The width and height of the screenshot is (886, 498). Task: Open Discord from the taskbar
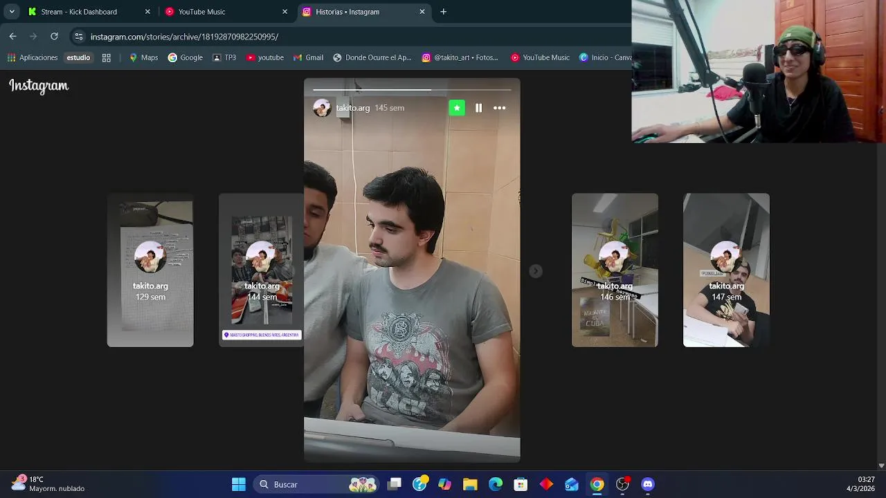pos(647,484)
